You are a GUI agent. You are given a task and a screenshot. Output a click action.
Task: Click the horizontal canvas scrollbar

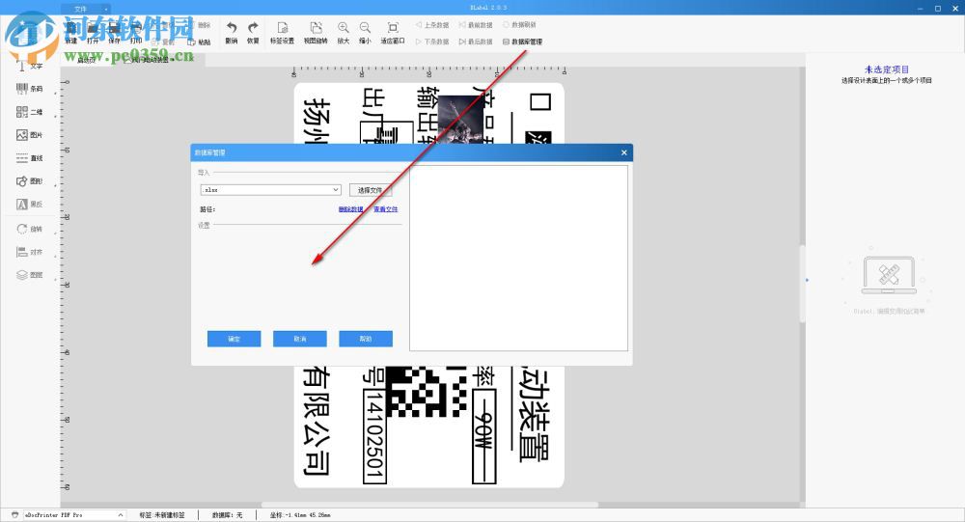point(429,505)
